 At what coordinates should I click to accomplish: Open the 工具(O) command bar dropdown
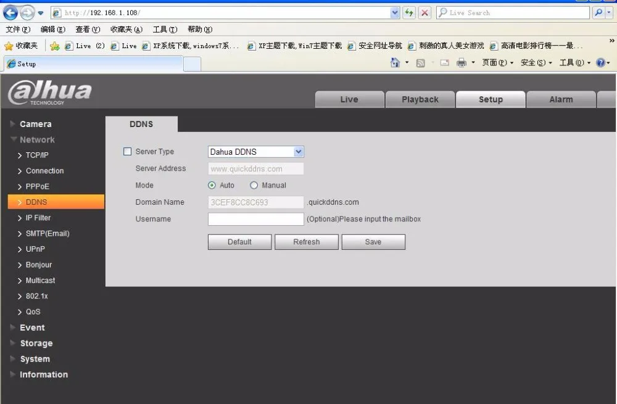(x=575, y=62)
